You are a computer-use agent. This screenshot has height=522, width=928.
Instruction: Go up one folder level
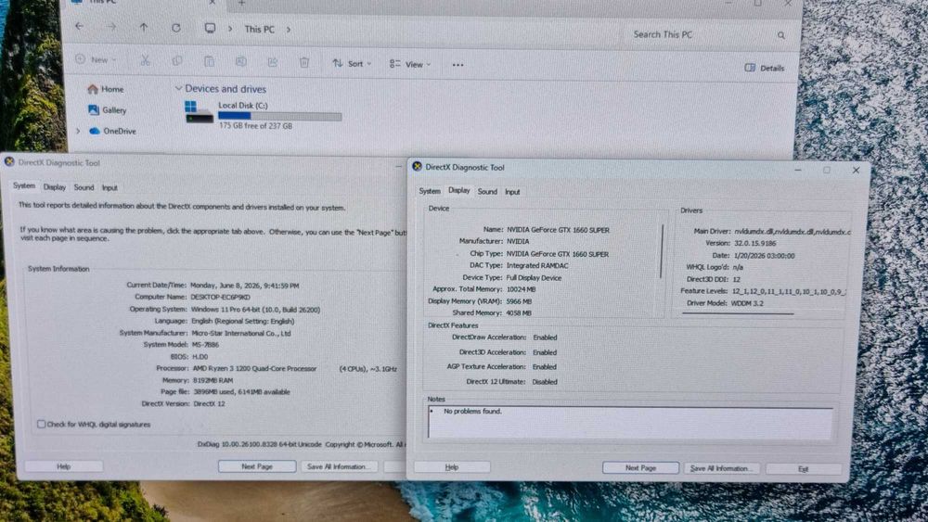pos(143,27)
